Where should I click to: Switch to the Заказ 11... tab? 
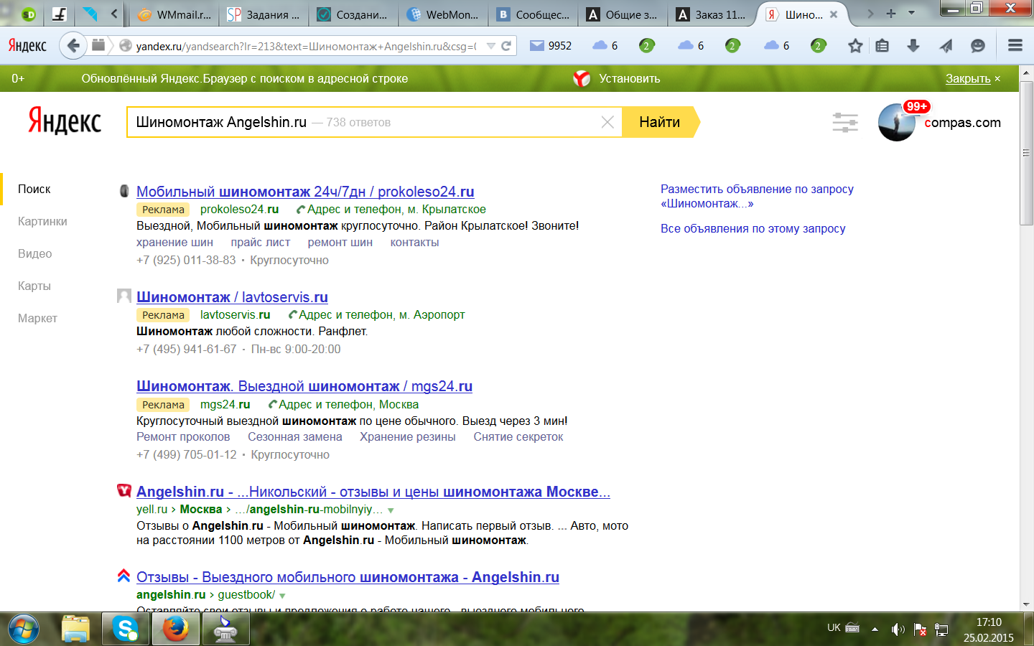click(711, 14)
